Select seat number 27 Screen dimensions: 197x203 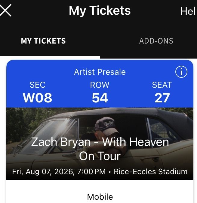(x=162, y=98)
